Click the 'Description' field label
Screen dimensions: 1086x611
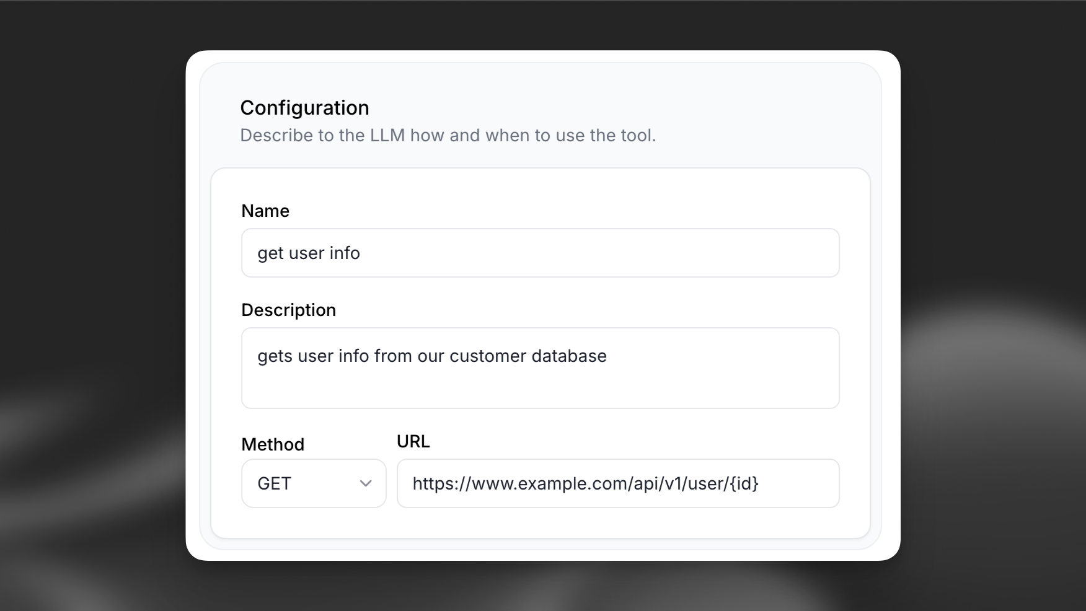point(288,309)
